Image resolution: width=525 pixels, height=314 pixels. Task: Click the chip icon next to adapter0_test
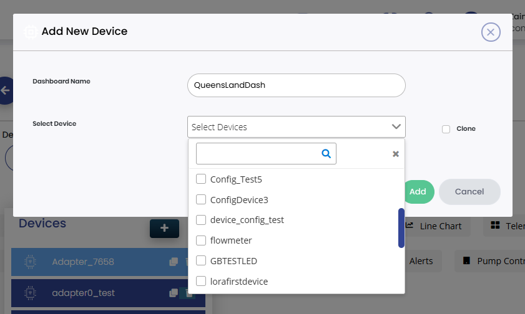29,293
